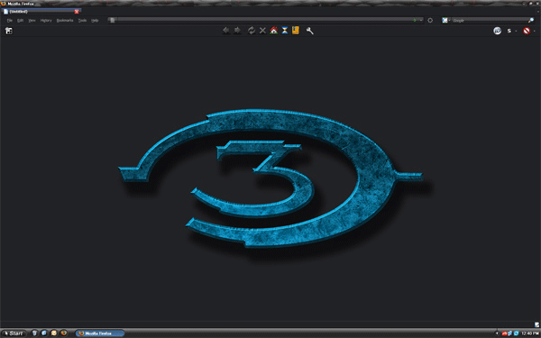Click the page status icon at bottom right
541x338 pixels.
(x=536, y=324)
